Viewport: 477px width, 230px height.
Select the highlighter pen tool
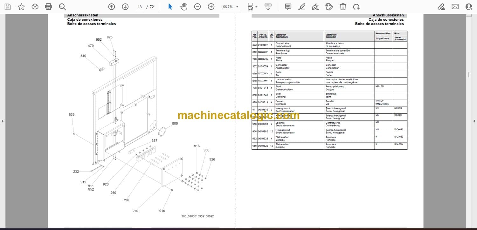point(302,7)
